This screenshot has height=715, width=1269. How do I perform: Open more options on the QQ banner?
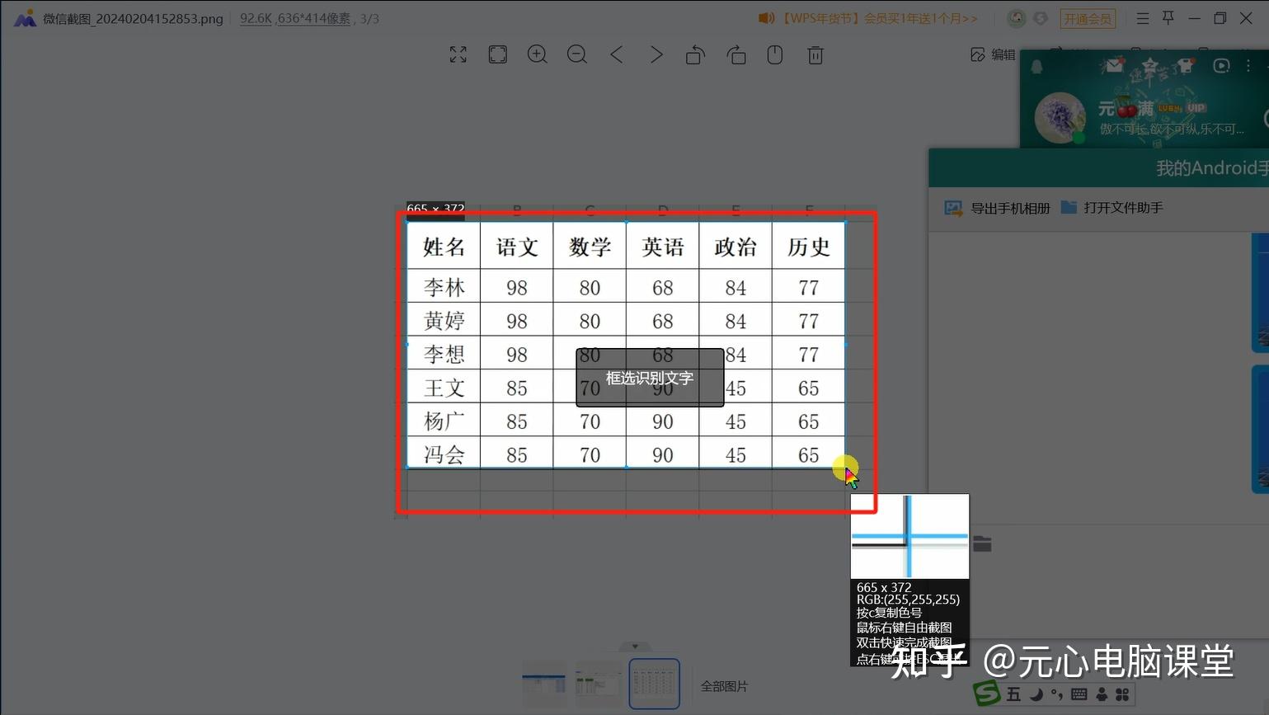[1249, 65]
